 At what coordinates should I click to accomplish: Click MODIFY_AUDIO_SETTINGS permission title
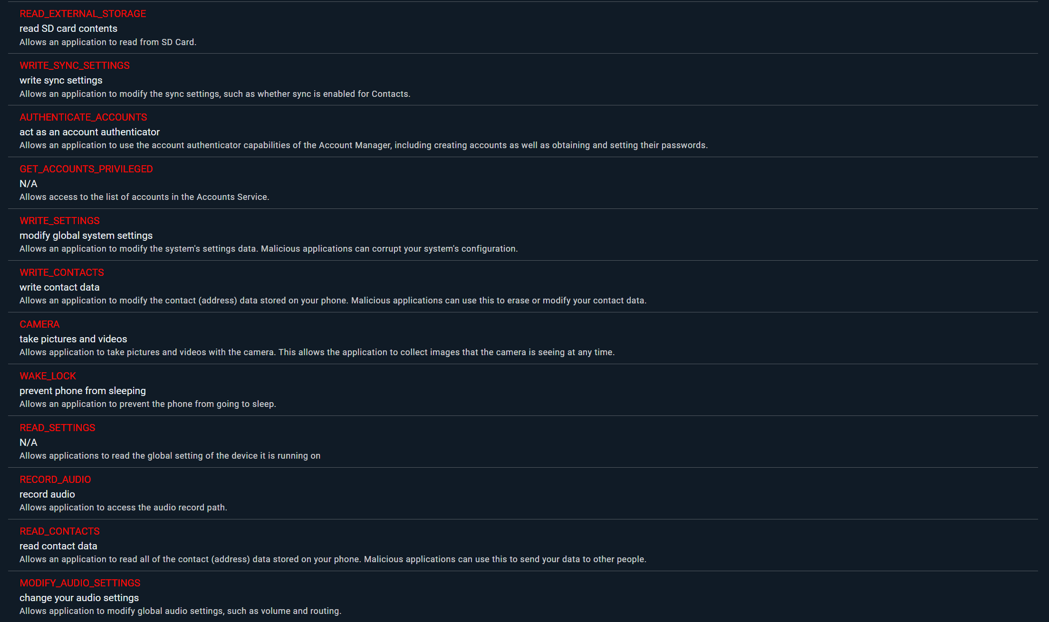(x=80, y=583)
